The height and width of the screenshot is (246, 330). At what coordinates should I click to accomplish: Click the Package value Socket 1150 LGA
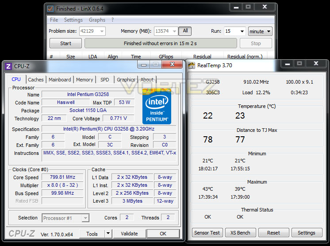(x=88, y=110)
